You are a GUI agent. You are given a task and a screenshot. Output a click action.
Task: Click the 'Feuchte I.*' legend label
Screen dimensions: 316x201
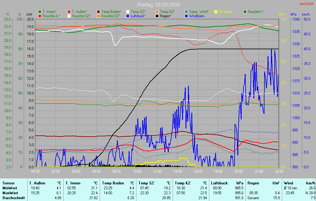click(x=256, y=12)
